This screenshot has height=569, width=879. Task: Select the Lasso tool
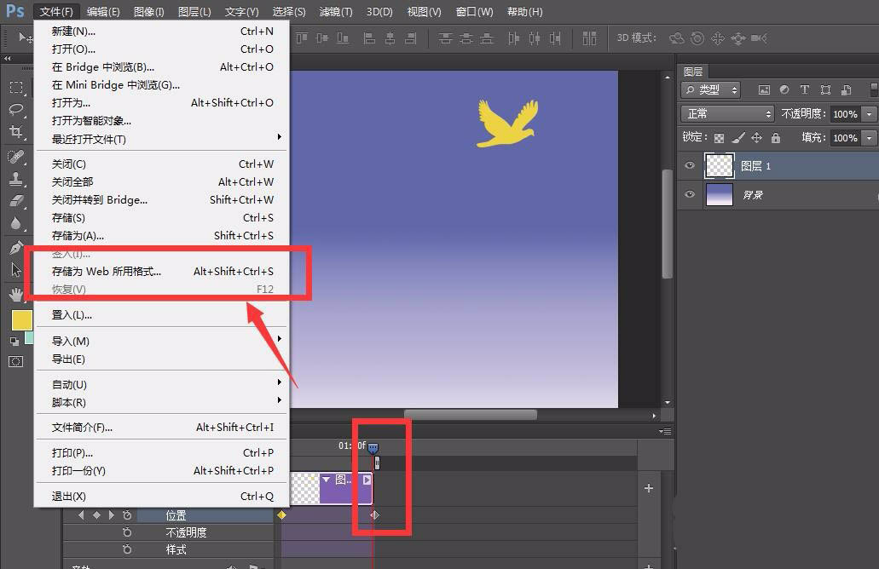16,109
